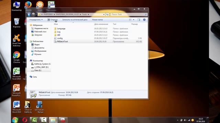
Task: Click the Explorer forward arrow button
Action: tap(33, 14)
